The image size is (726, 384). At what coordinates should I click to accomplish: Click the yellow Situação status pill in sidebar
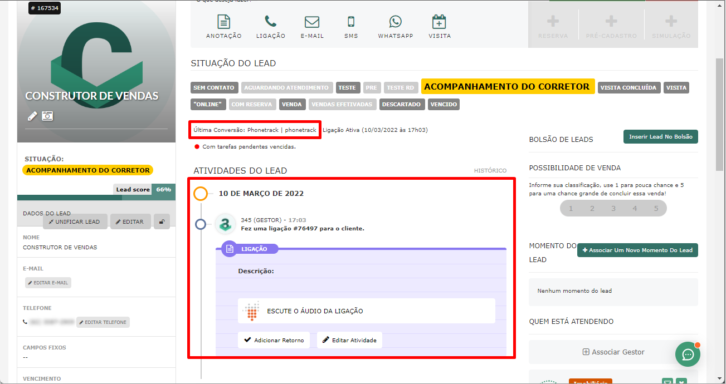[x=88, y=170]
